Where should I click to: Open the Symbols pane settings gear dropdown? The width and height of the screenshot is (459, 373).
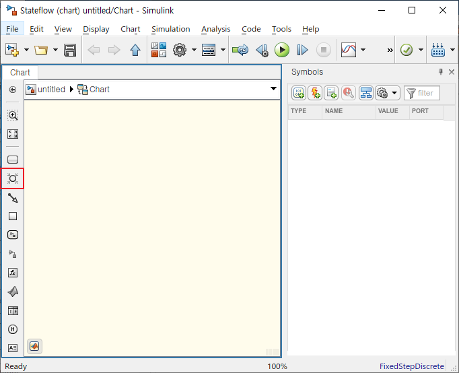tap(388, 93)
